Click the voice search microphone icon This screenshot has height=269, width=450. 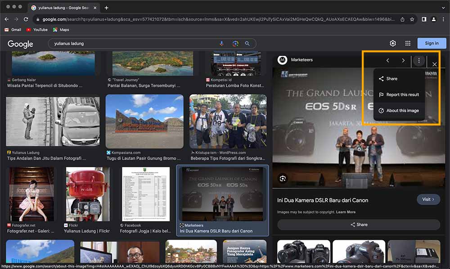pyautogui.click(x=221, y=44)
